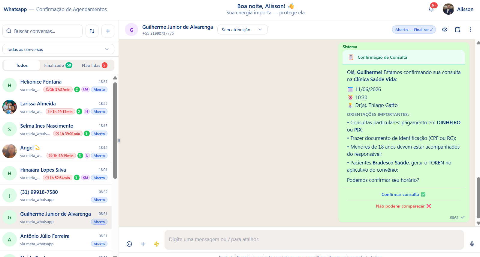Click Aberto status on Helionice Fontana
The image size is (480, 257).
point(99,90)
